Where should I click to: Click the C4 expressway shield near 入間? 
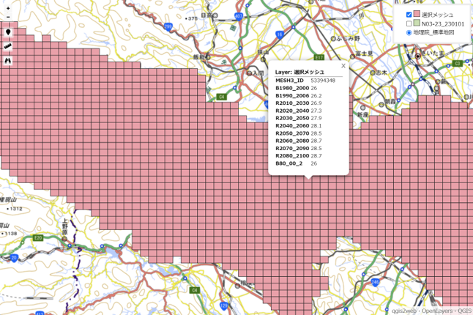[222, 96]
